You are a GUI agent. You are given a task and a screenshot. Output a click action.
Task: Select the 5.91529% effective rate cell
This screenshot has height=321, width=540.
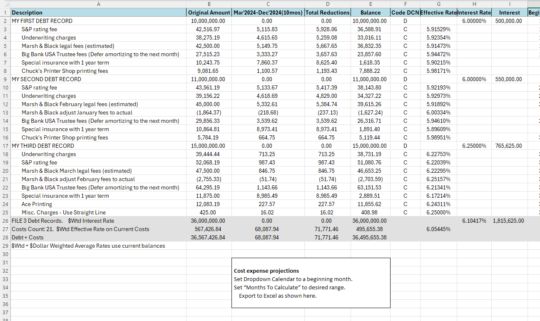pos(438,29)
